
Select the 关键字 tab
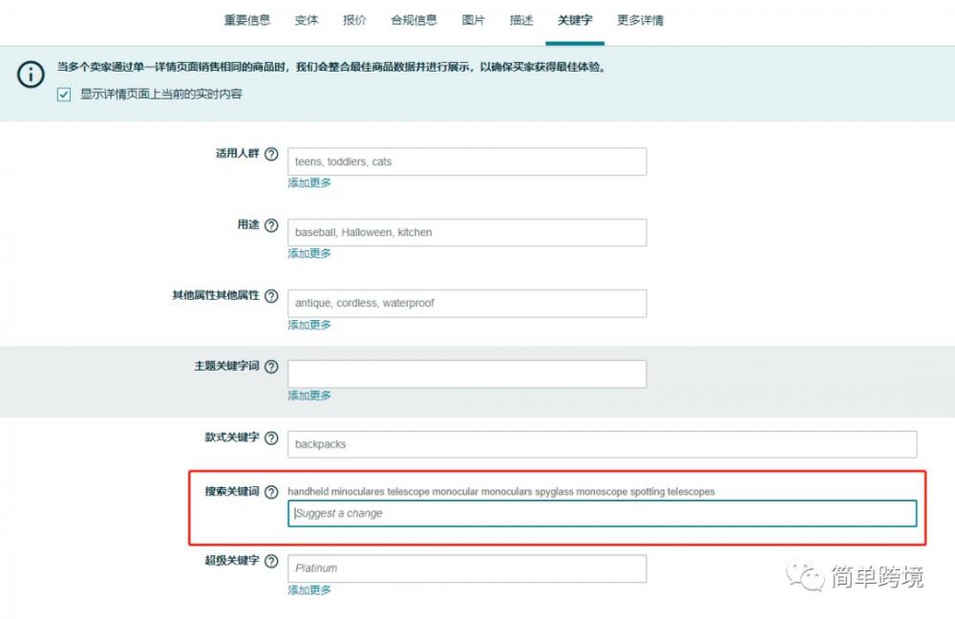[x=575, y=20]
